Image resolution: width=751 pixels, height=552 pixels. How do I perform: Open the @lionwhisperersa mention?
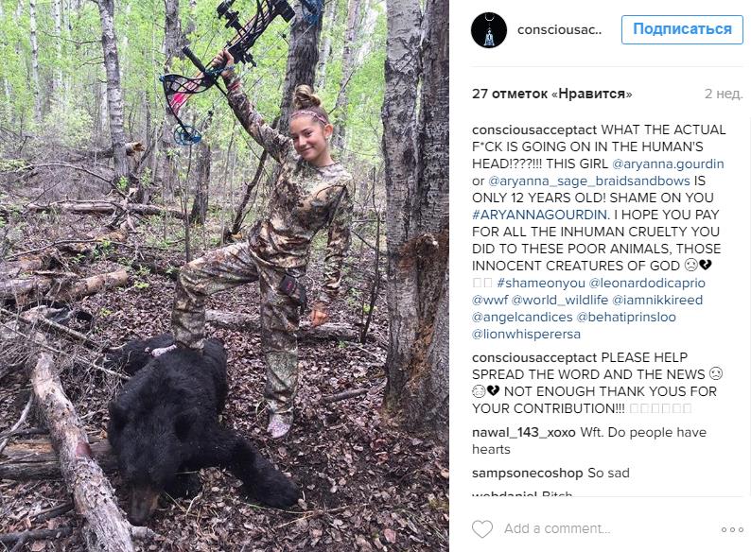pos(526,335)
